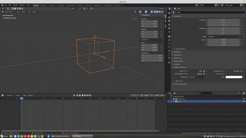
Task: Open the Window menu
Action: [22, 5]
